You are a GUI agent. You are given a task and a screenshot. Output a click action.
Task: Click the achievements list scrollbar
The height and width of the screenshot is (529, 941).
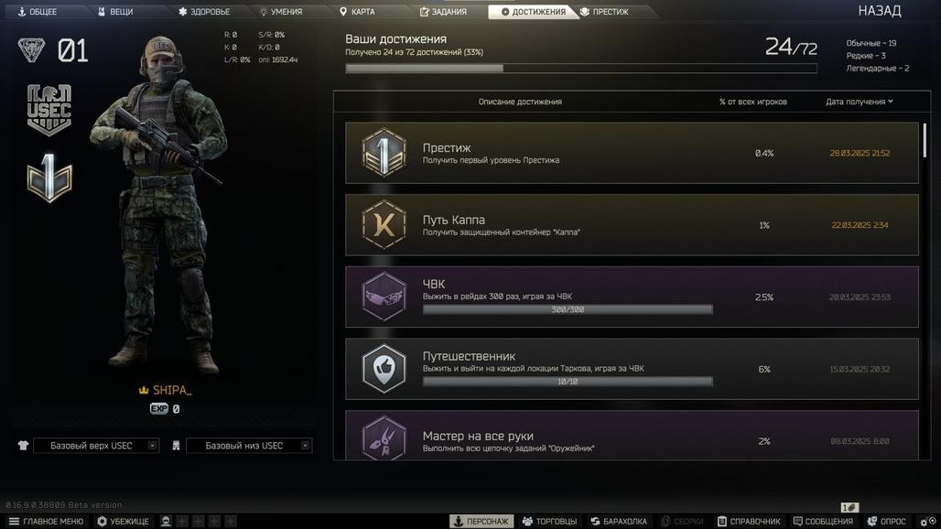pyautogui.click(x=925, y=140)
